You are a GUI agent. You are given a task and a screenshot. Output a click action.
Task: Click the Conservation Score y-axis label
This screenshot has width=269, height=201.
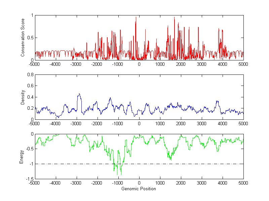tap(23, 38)
